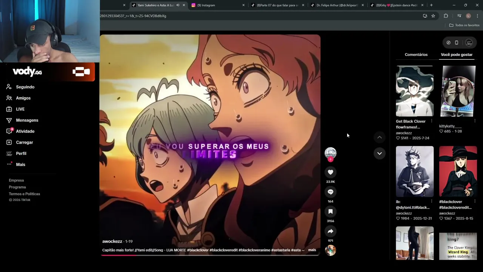Viewport: 483px width, 272px height.
Task: Open the creator avatar beside the video
Action: 330,152
